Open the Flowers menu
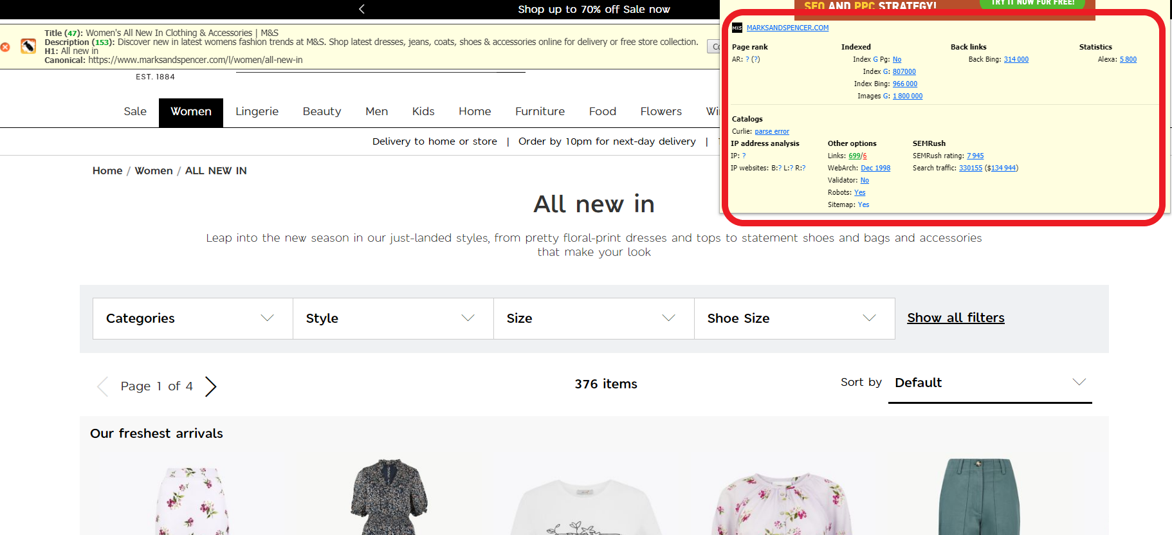This screenshot has width=1172, height=535. [661, 112]
